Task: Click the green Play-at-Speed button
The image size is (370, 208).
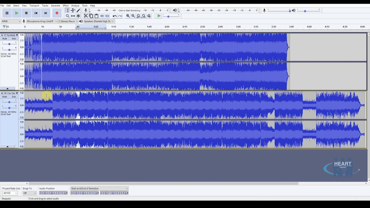Action: point(159,16)
